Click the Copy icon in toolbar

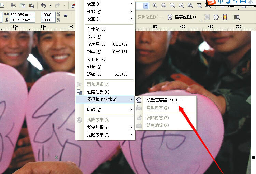coord(23,6)
